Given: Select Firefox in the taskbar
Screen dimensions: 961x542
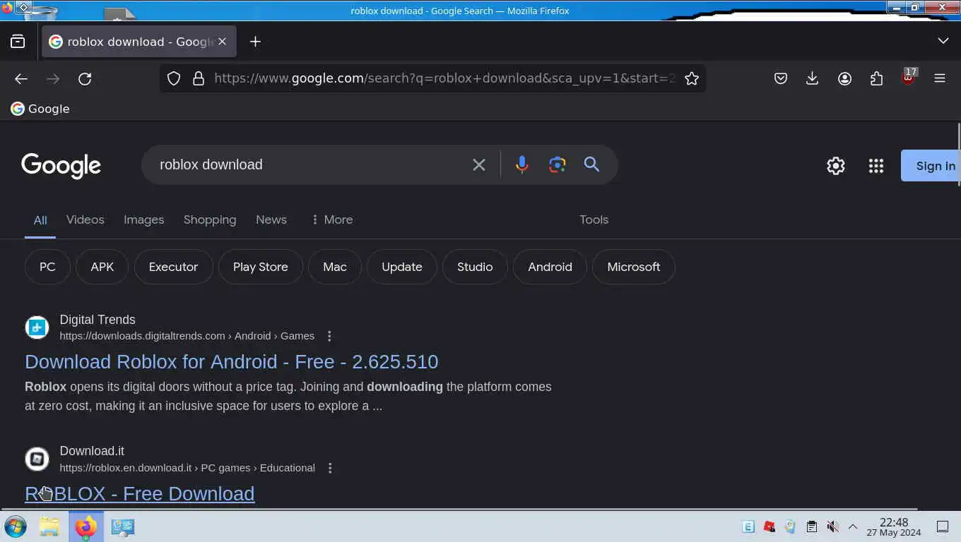Looking at the screenshot, I should (x=86, y=526).
